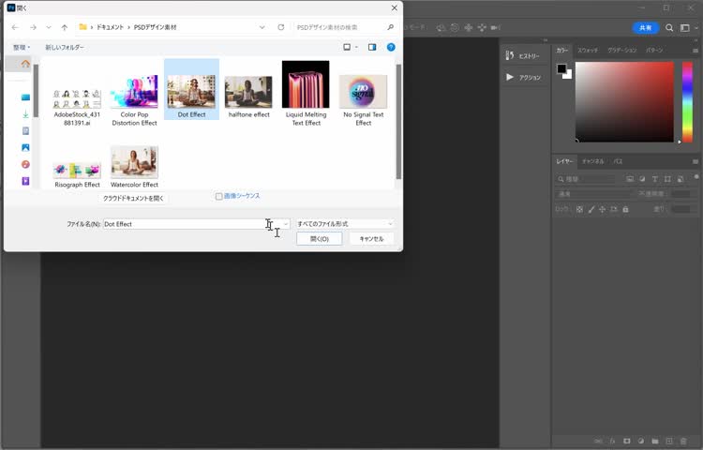Go up one folder level
This screenshot has height=450, width=703.
[64, 27]
